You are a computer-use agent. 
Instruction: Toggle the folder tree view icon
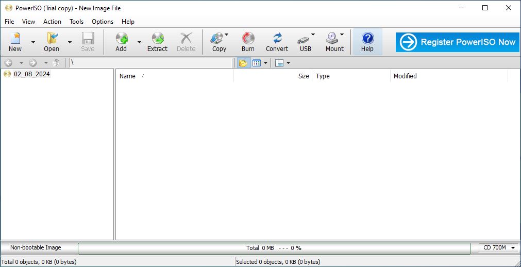pyautogui.click(x=244, y=63)
